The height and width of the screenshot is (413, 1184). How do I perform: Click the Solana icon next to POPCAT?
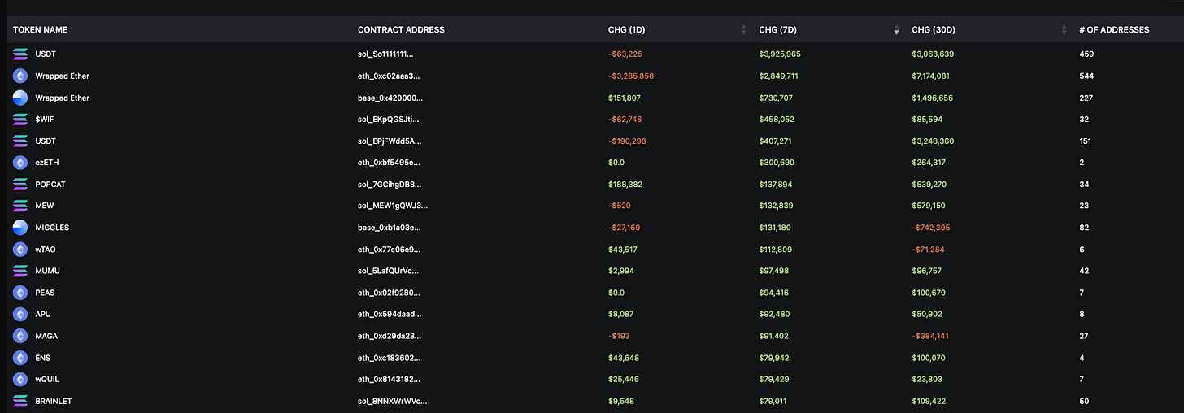point(20,185)
